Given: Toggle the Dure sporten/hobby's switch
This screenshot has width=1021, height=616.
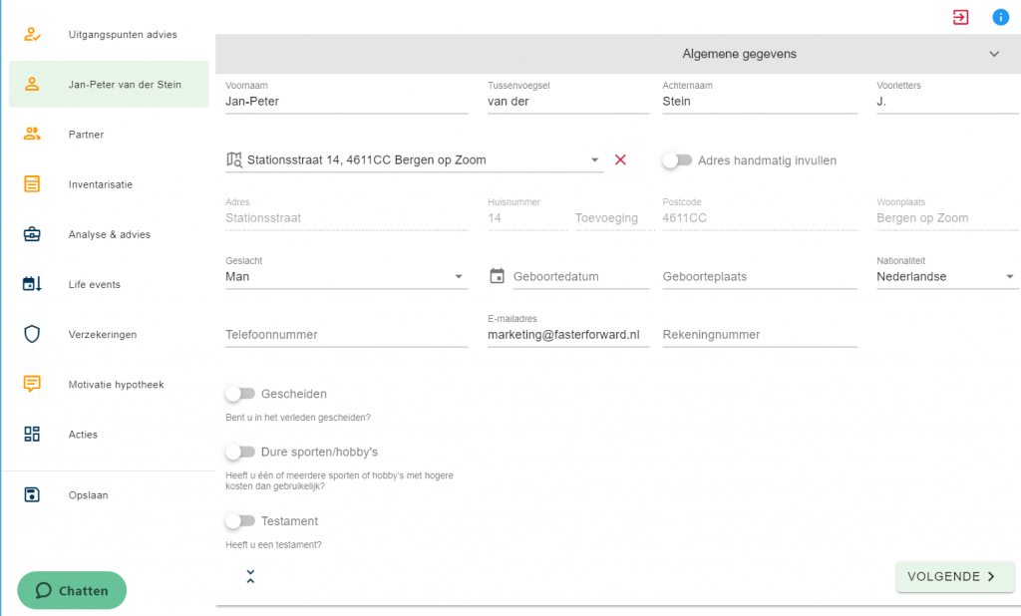Looking at the screenshot, I should coord(240,452).
